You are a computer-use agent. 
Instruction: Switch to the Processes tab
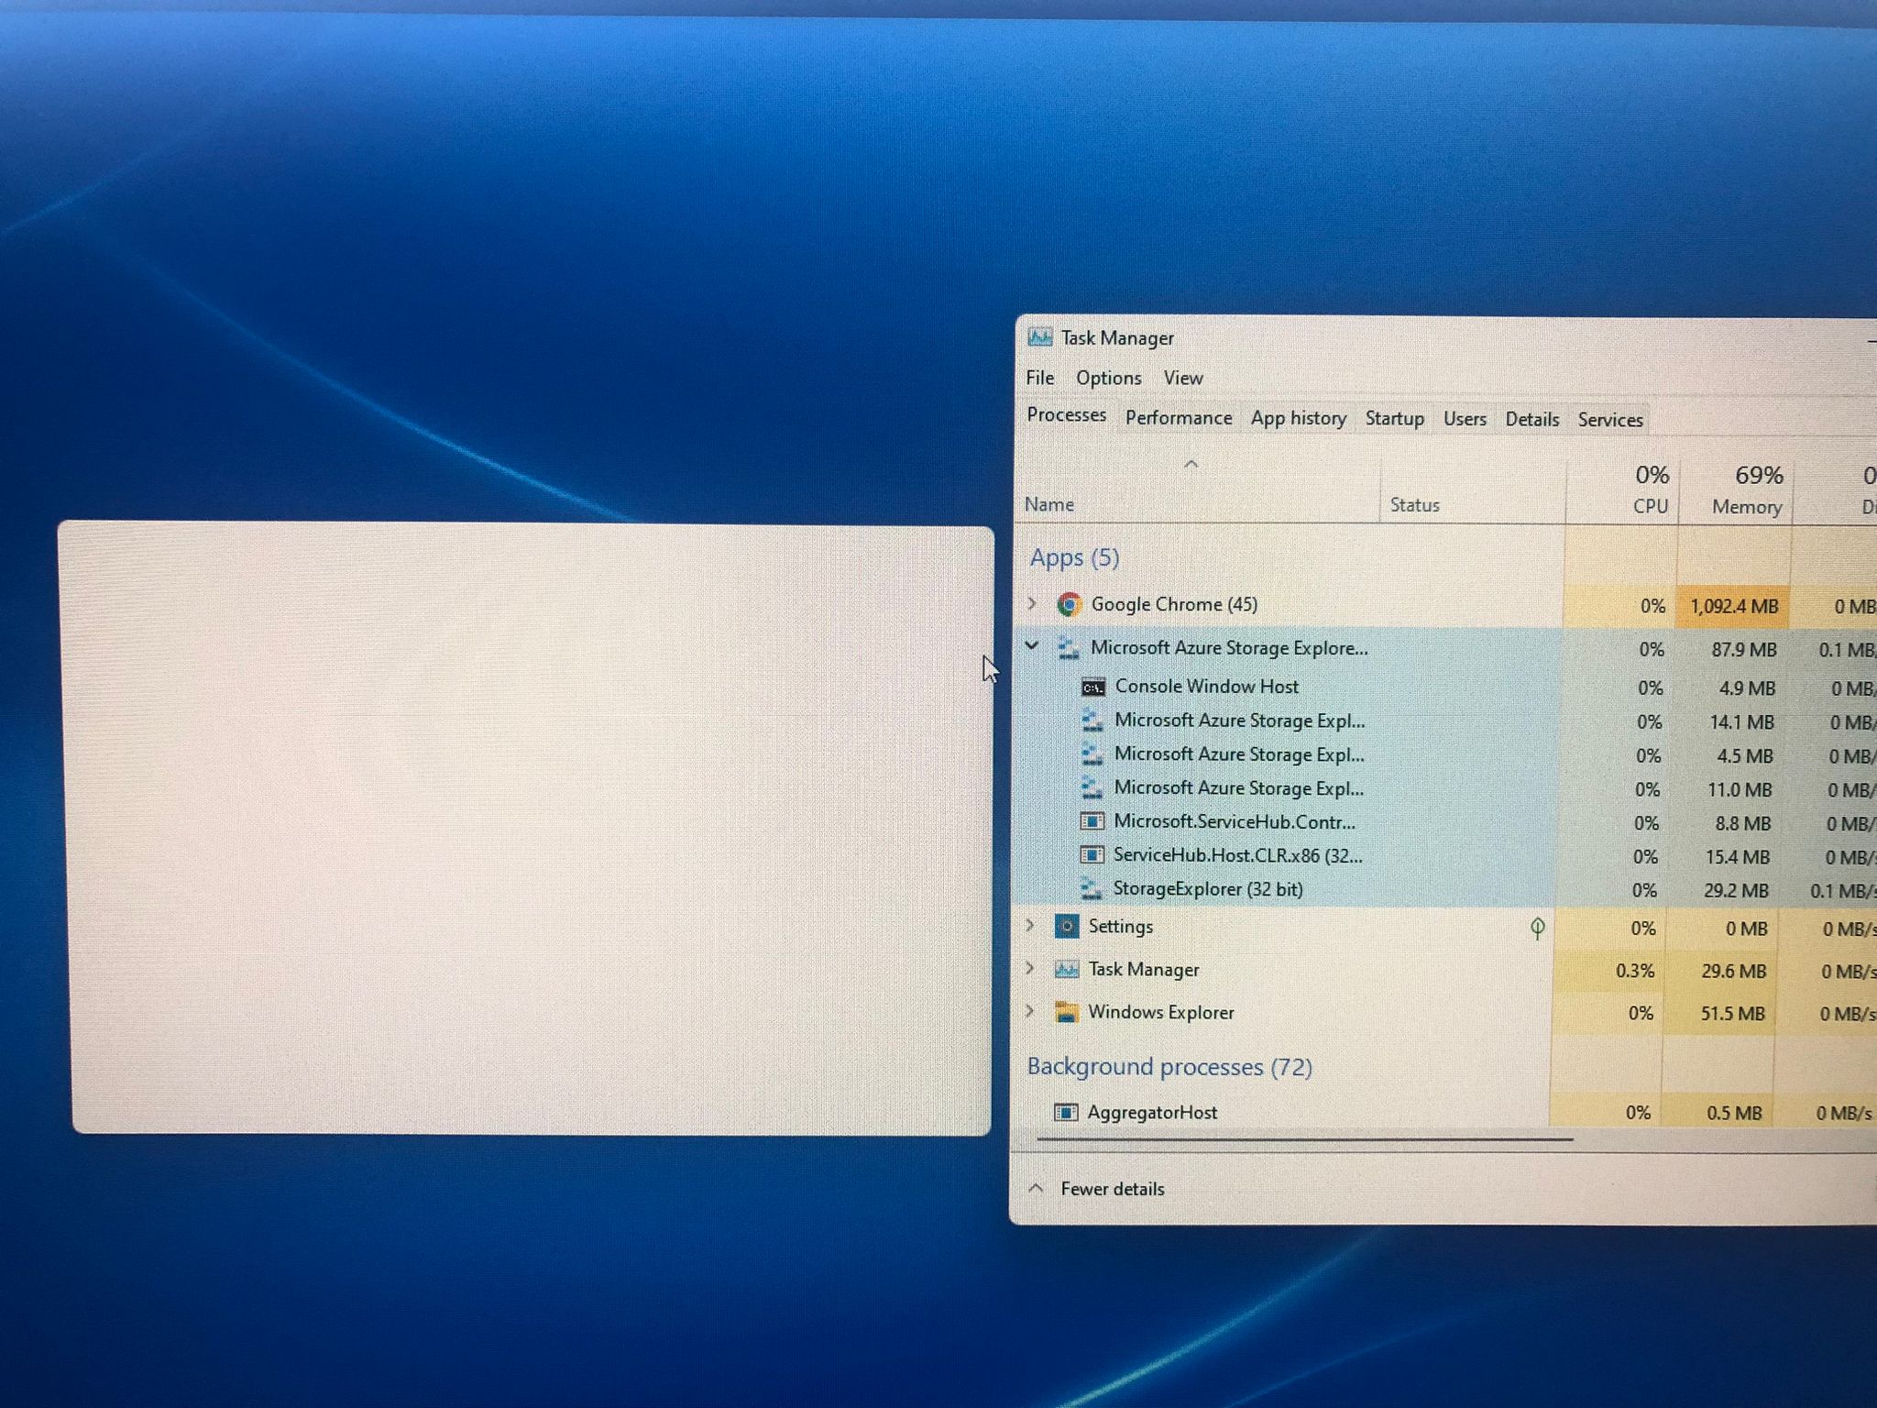pos(1067,415)
